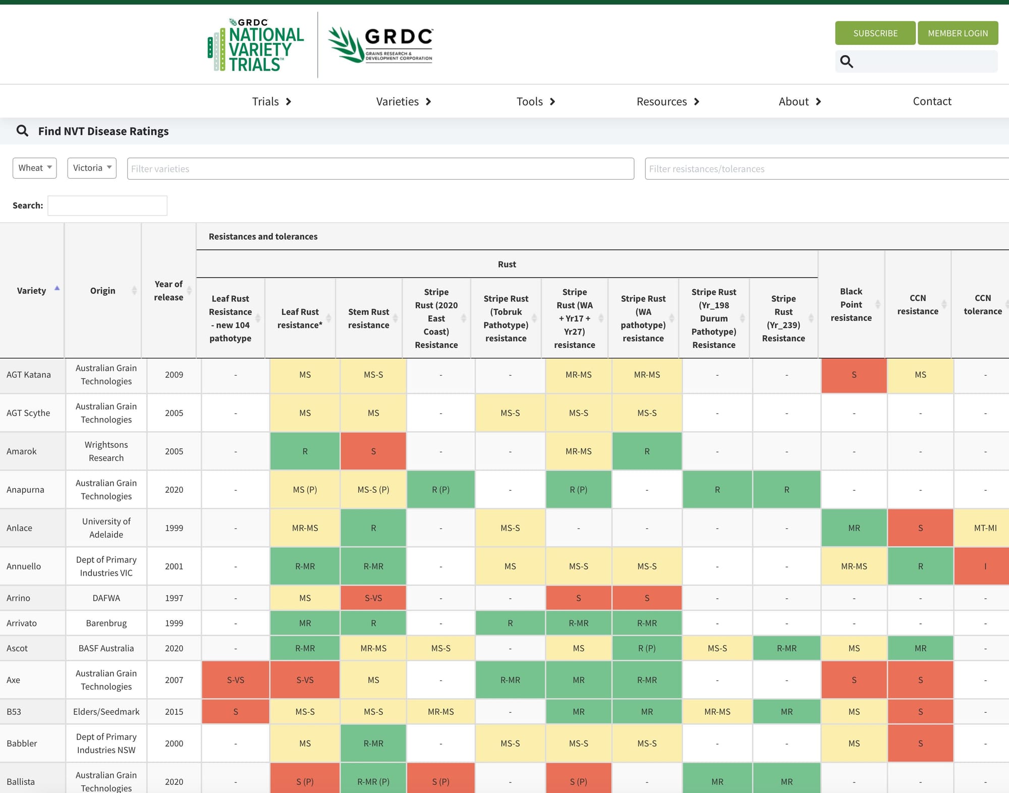Click the SUBSCRIBE button
1009x793 pixels.
click(875, 33)
